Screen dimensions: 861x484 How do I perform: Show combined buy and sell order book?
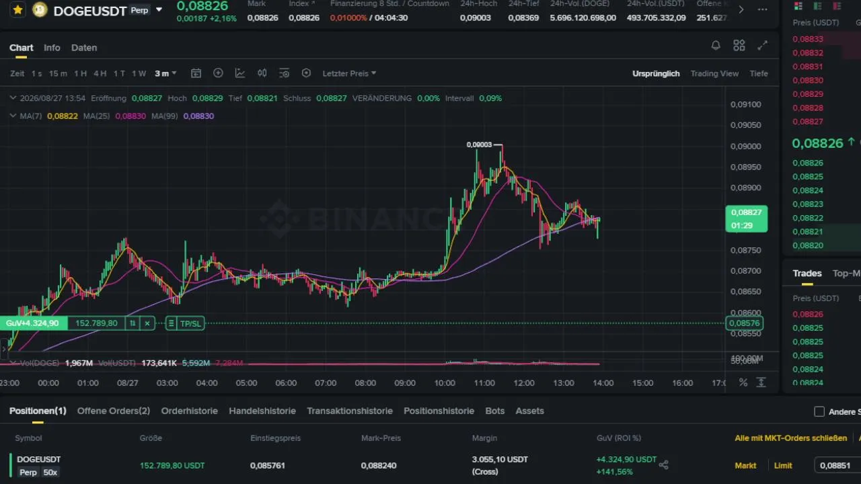point(798,6)
